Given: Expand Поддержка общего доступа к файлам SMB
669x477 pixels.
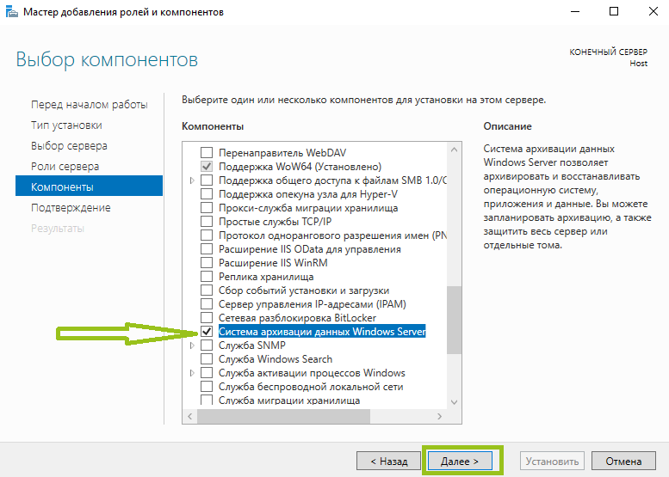Looking at the screenshot, I should (x=192, y=180).
